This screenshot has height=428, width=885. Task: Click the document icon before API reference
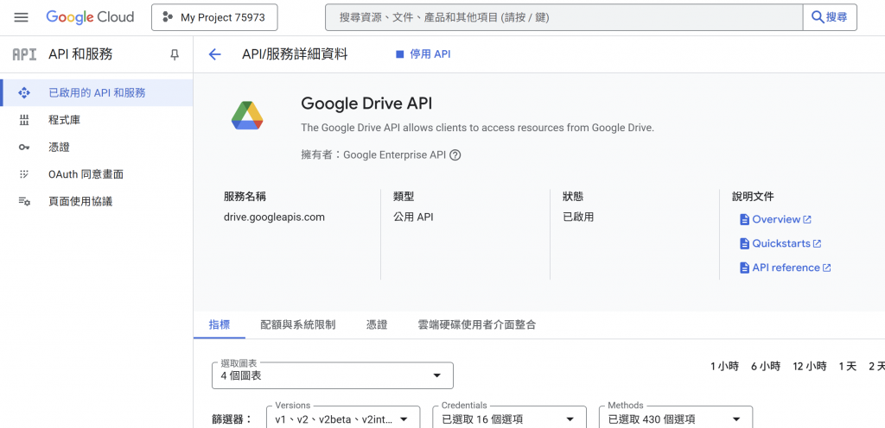pyautogui.click(x=744, y=268)
